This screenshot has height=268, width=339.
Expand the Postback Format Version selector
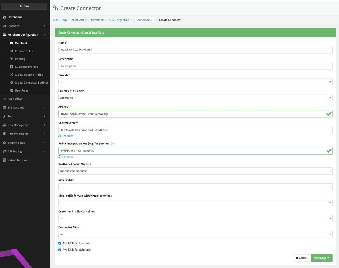pos(330,171)
